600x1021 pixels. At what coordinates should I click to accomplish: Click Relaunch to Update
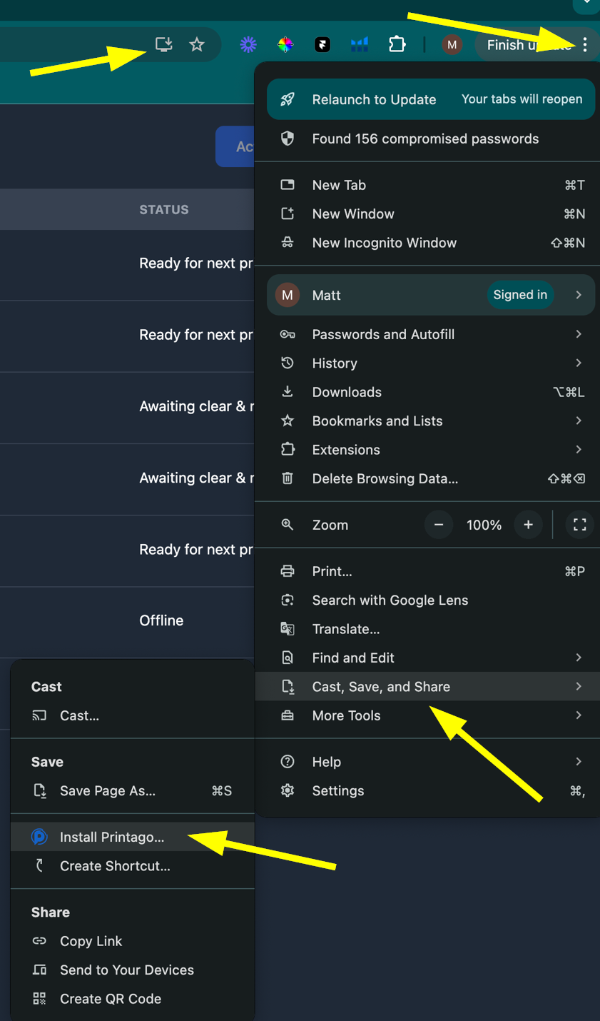click(374, 100)
